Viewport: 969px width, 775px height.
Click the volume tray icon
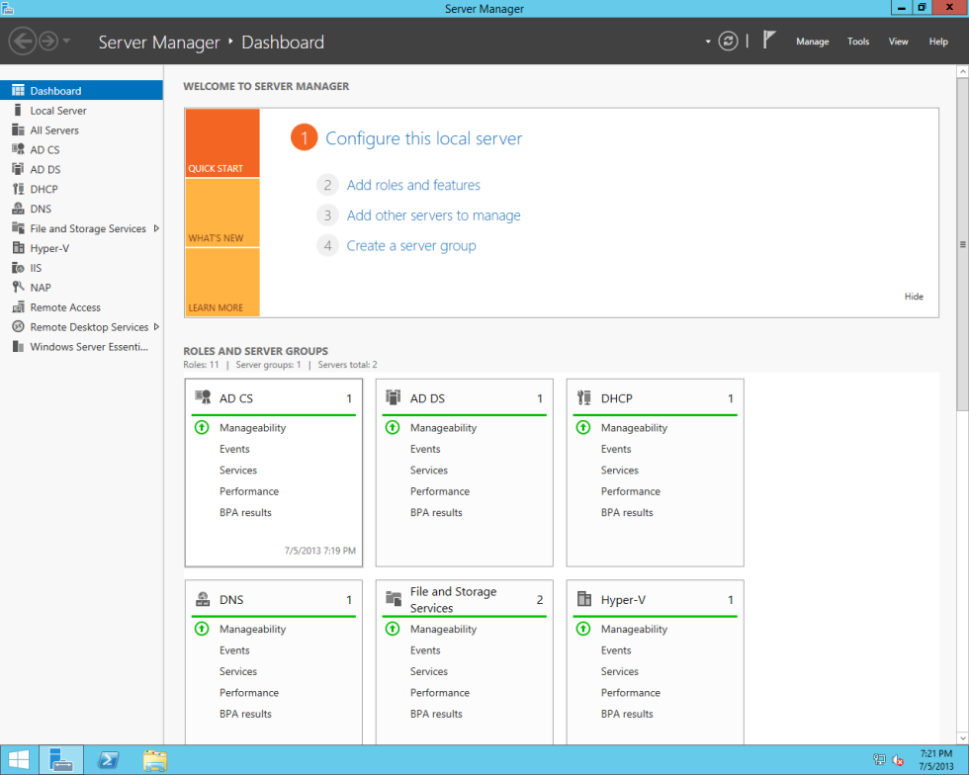tap(898, 760)
